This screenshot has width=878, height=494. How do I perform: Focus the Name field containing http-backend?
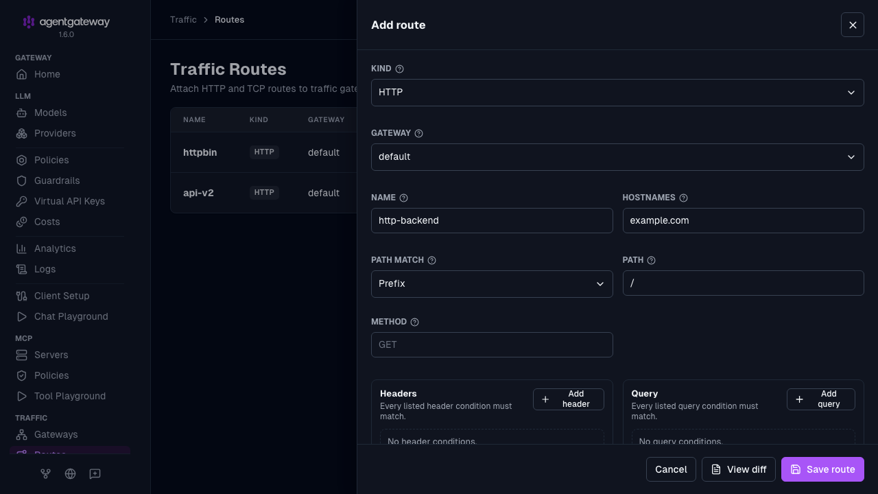coord(492,221)
